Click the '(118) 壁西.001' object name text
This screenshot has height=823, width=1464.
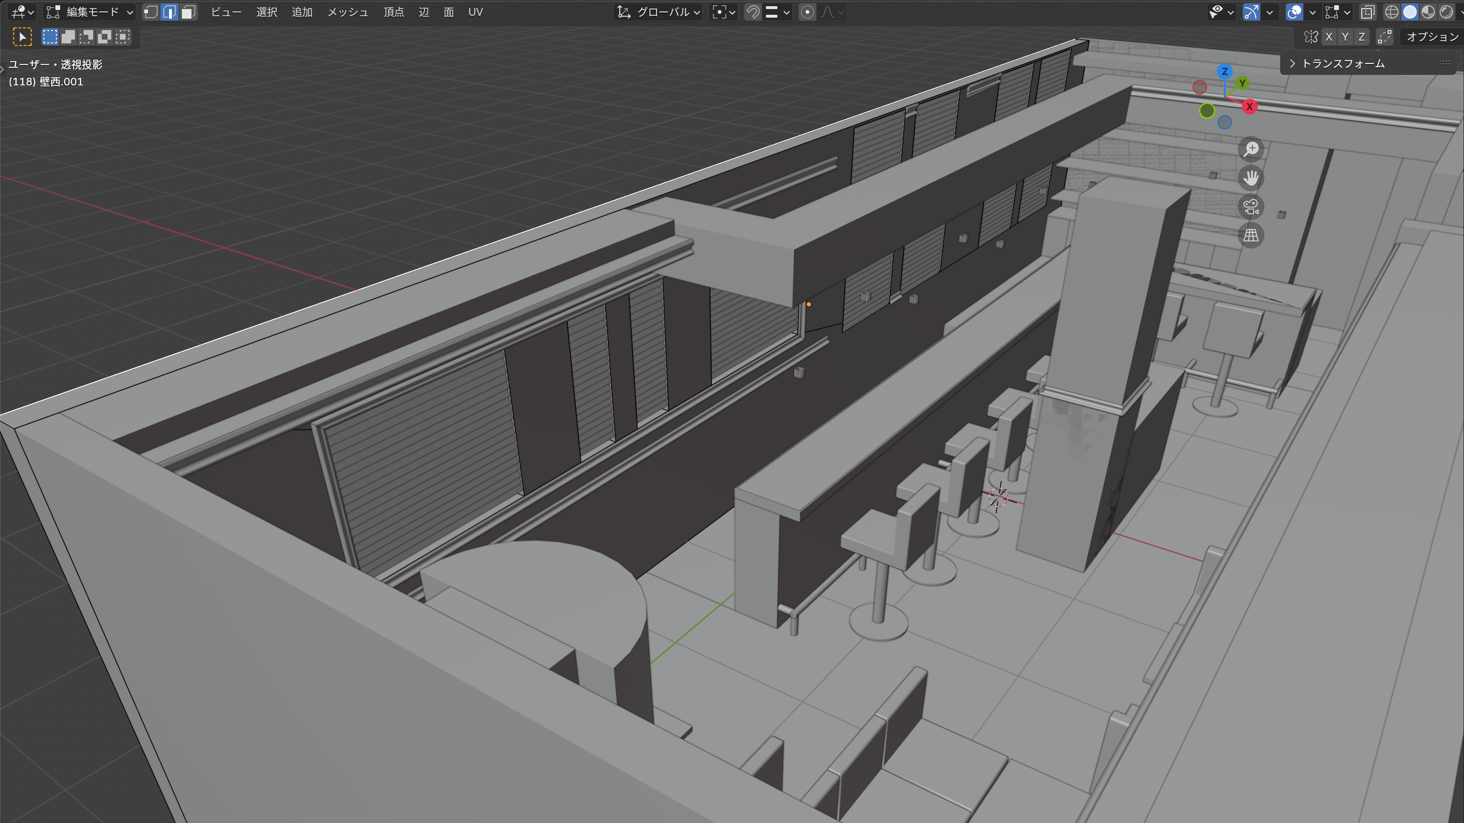tap(46, 82)
